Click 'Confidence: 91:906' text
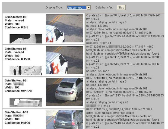This screenshot has width=168, height=129. tap(17, 123)
